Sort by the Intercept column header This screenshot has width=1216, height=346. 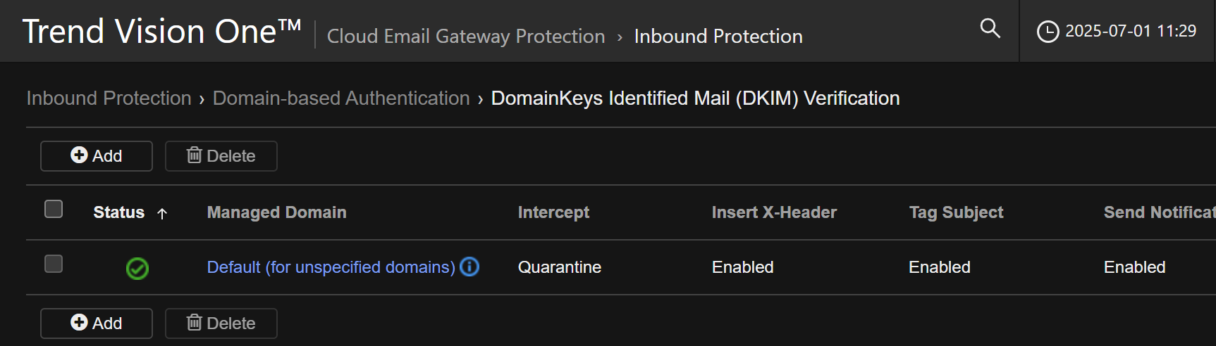click(x=553, y=212)
